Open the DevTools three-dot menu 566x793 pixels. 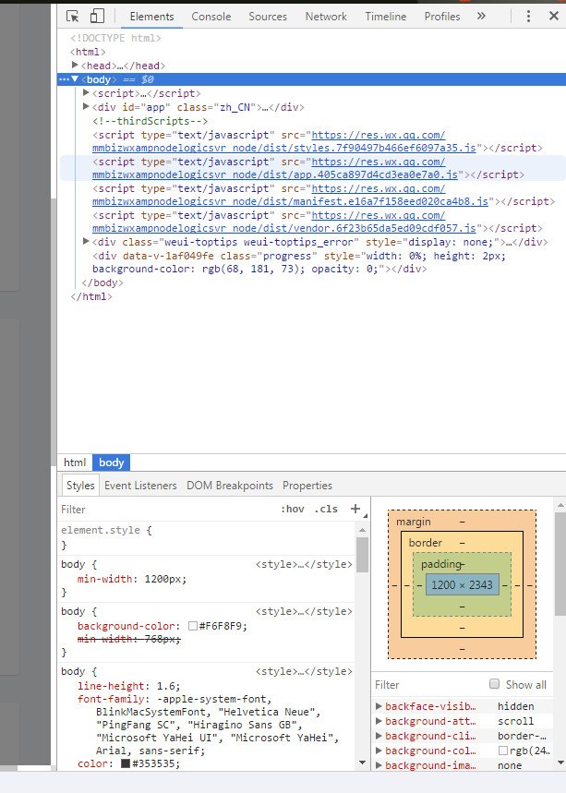[528, 17]
